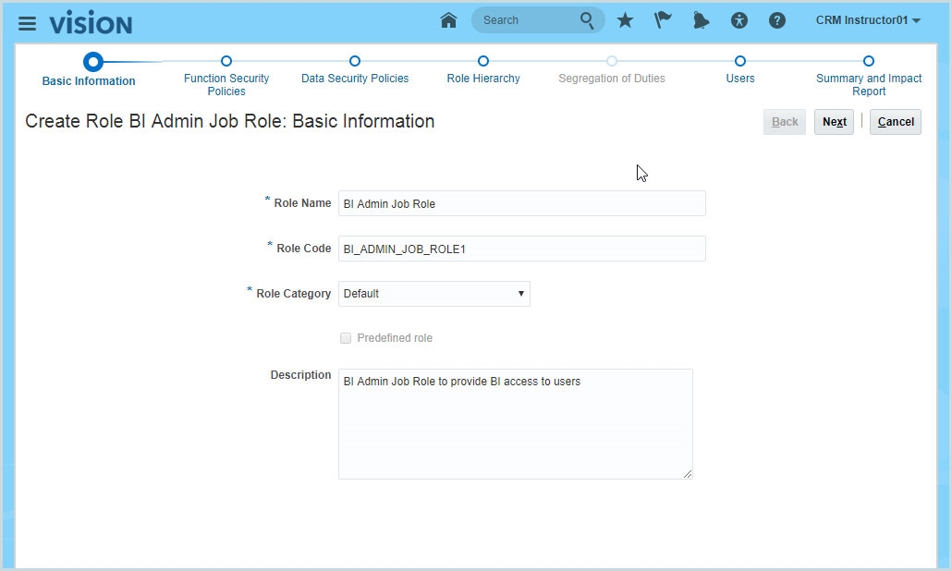Toggle the Predefined role checkbox
This screenshot has height=571, width=952.
[346, 338]
